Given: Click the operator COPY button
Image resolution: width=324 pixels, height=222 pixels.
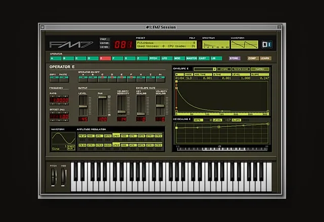Looking at the screenshot, I should [x=54, y=79].
